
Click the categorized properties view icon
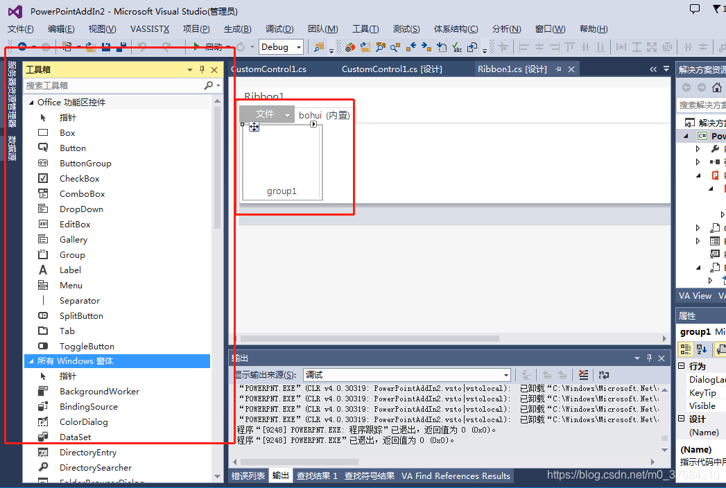click(686, 349)
